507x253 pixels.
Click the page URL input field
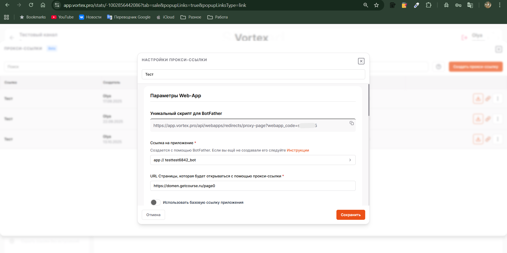253,186
